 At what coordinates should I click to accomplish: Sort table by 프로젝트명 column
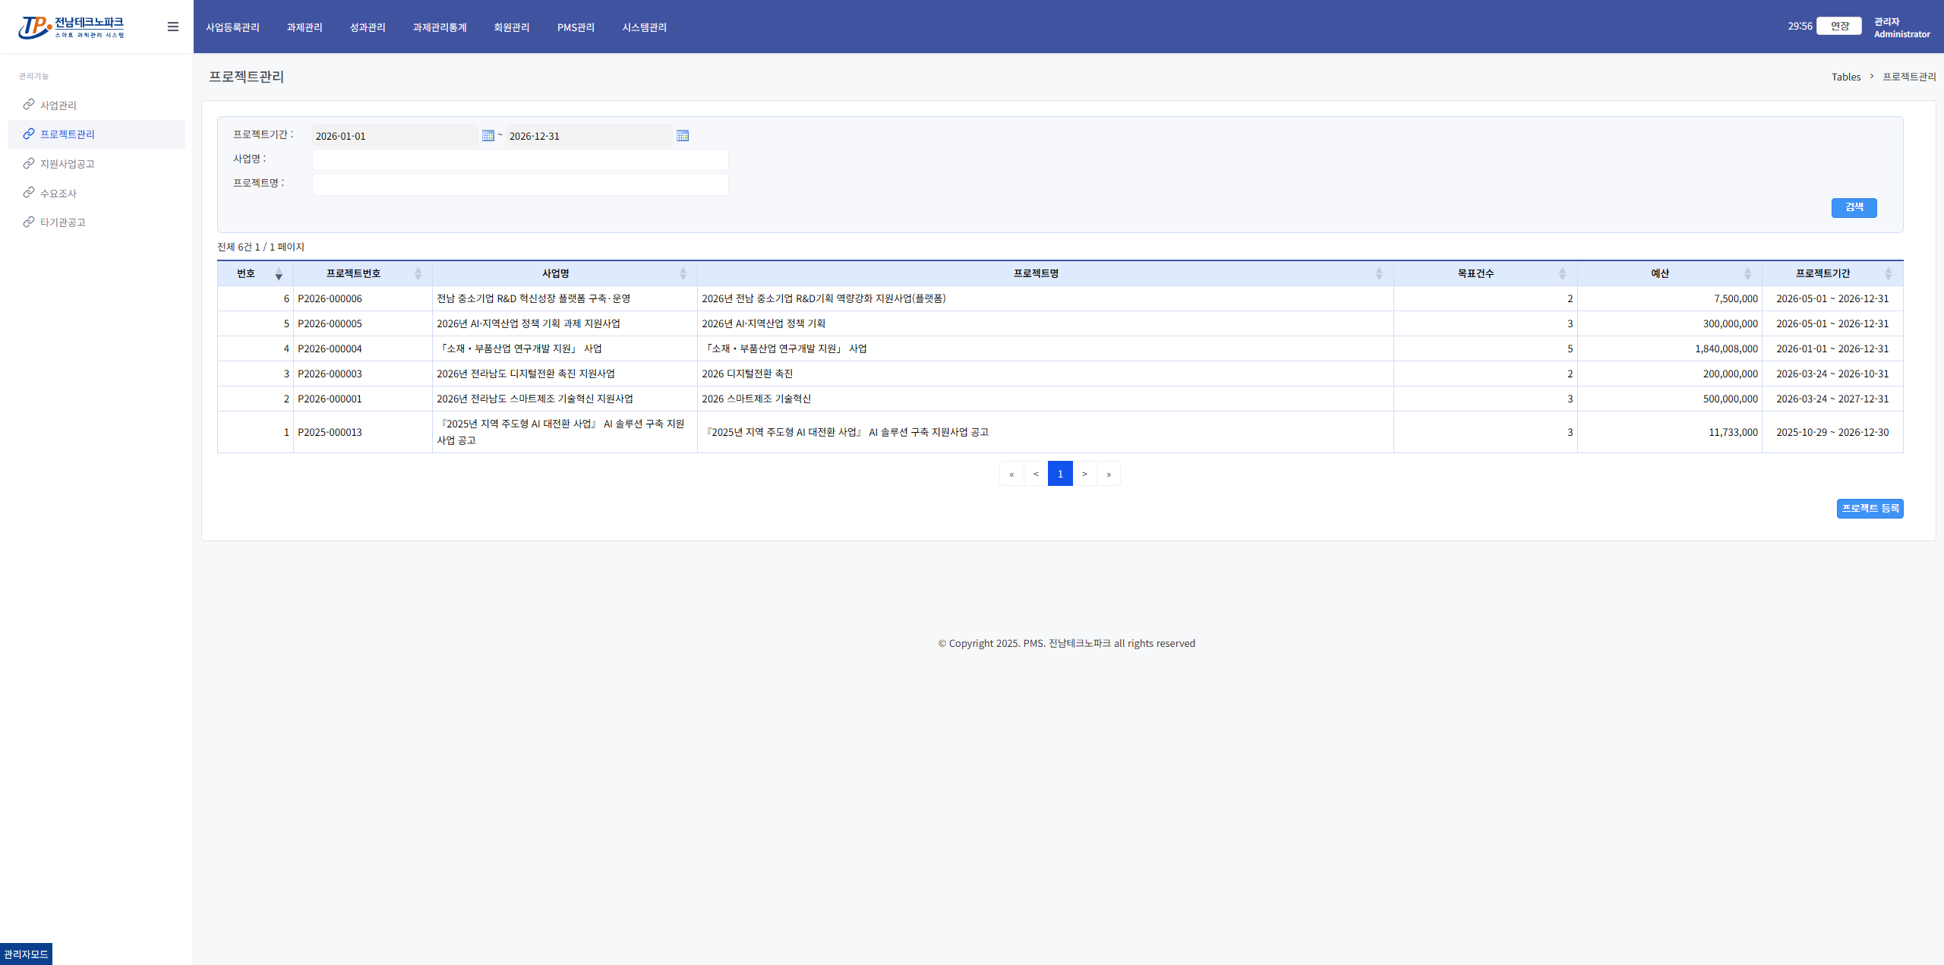(1379, 273)
